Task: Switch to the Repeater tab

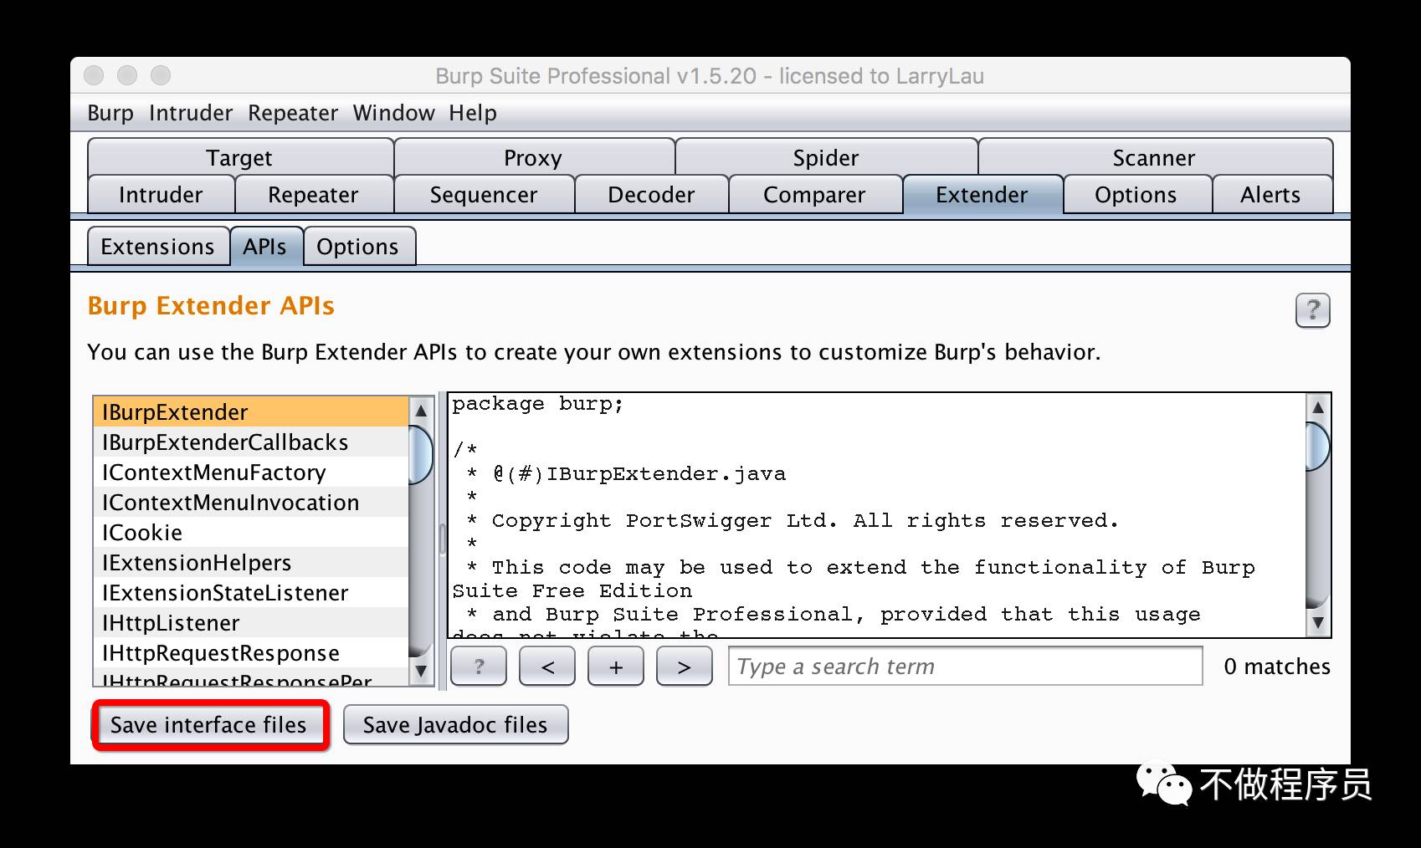Action: click(314, 195)
